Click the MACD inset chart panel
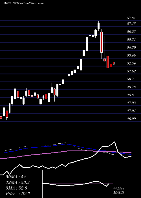 point(78,184)
